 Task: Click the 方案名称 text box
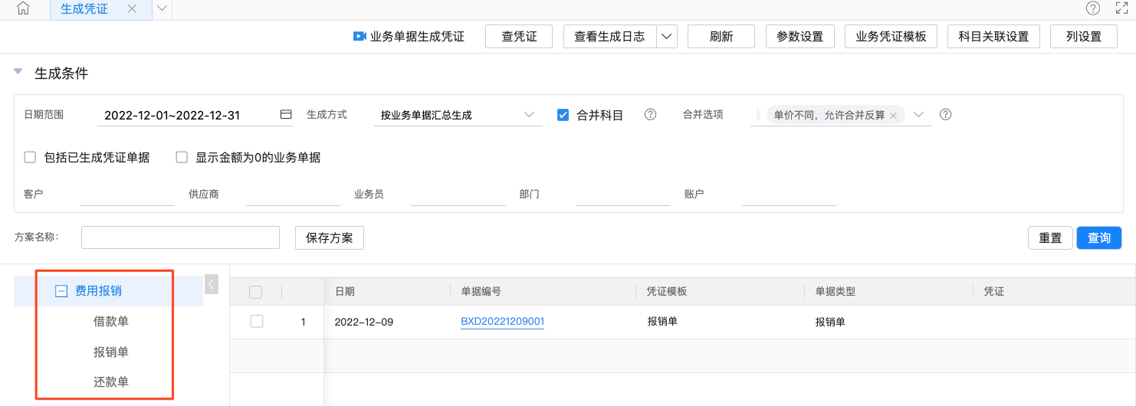pos(180,237)
